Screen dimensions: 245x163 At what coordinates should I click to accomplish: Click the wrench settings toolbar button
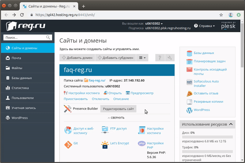[170, 58]
